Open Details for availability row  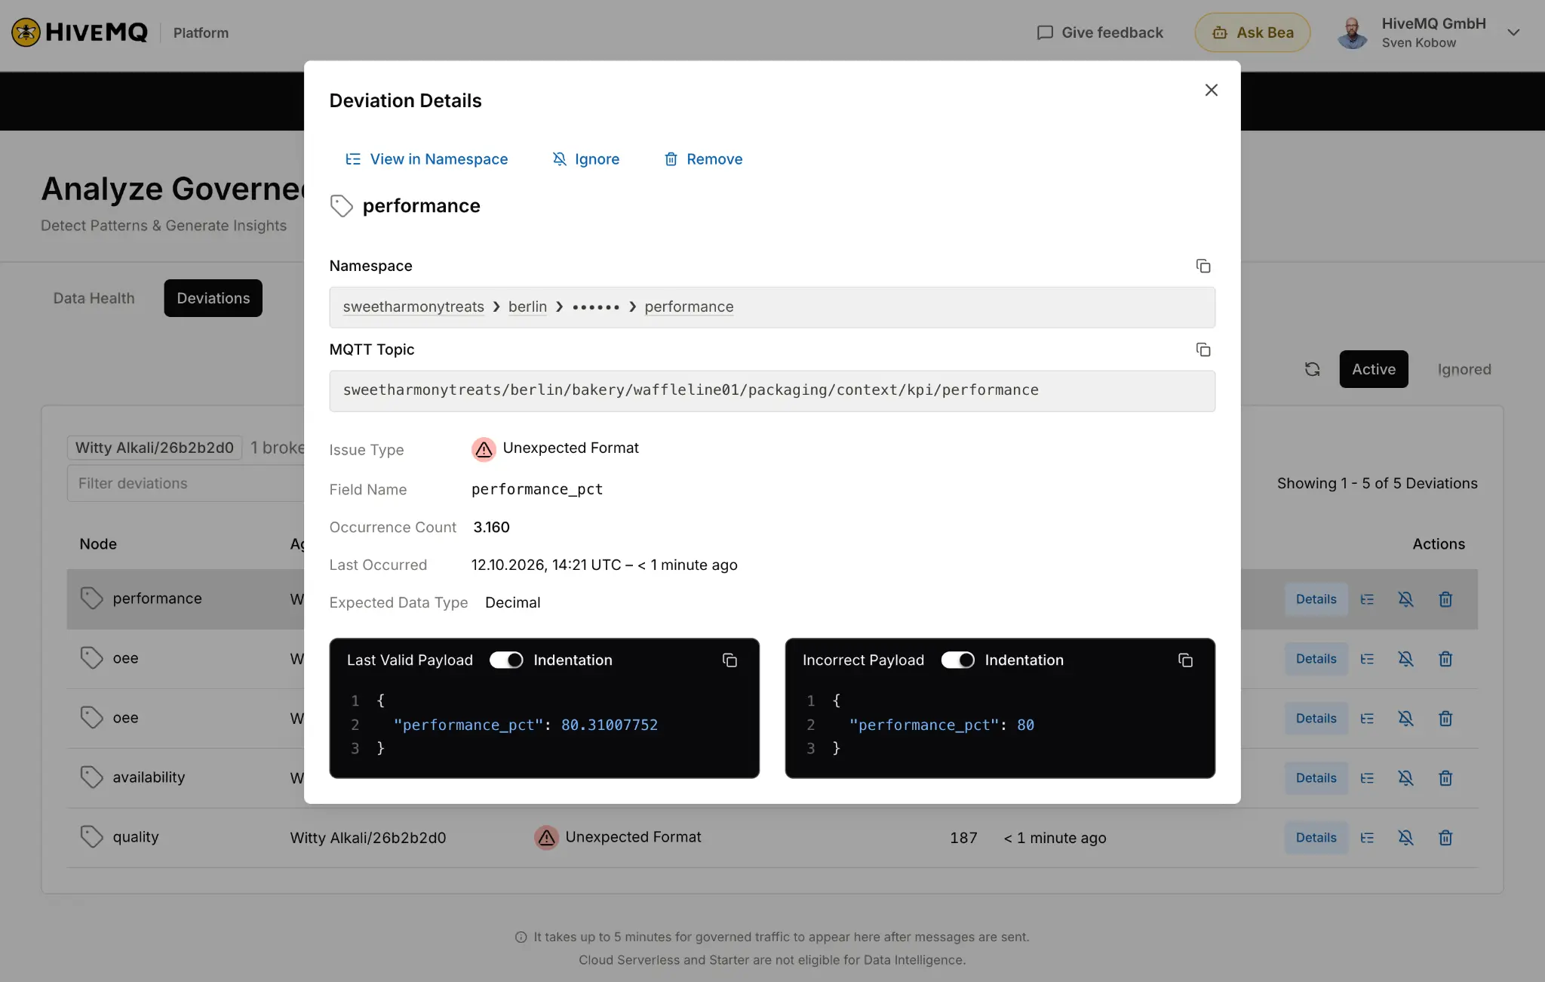point(1316,778)
